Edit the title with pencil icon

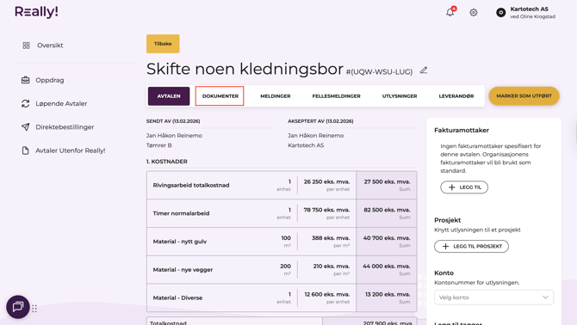424,71
